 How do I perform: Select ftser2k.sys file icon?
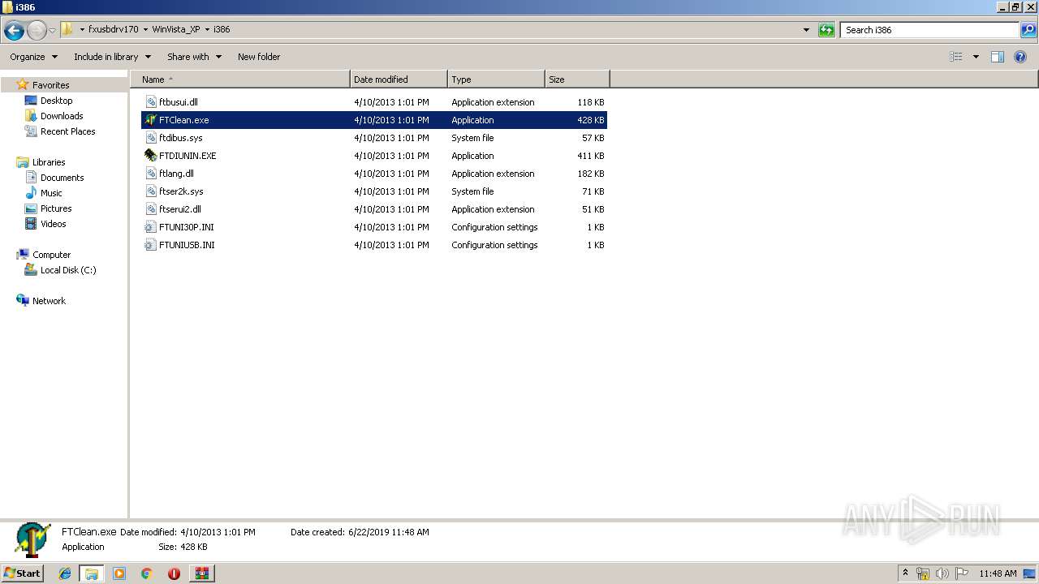(150, 191)
